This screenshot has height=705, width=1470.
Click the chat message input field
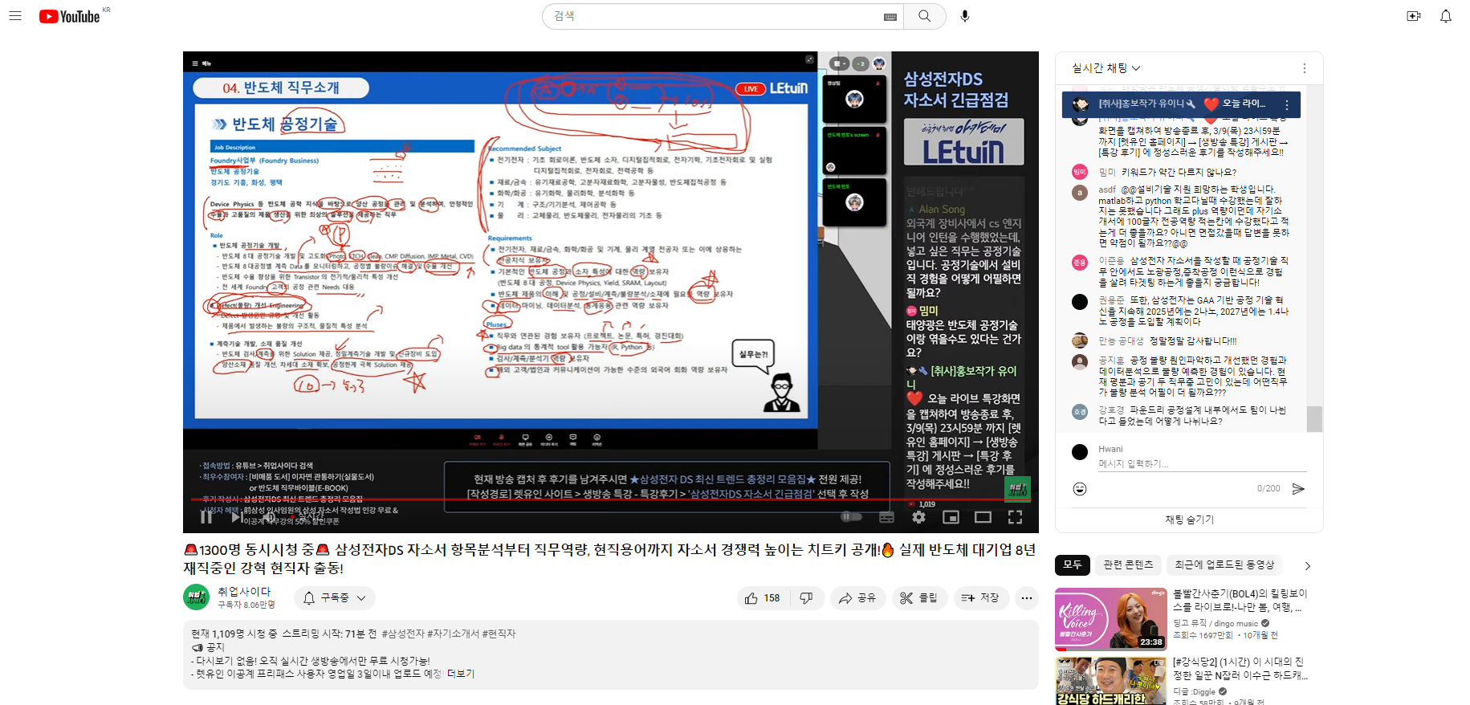1201,464
